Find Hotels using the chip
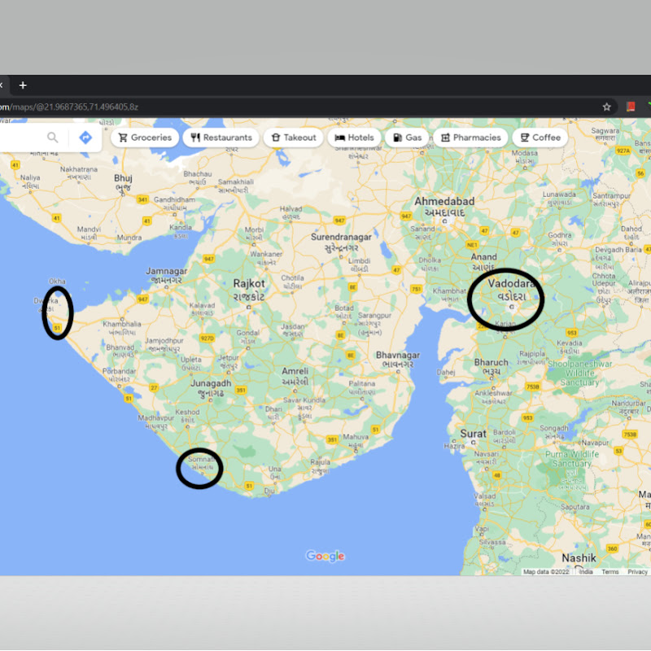The height and width of the screenshot is (651, 651). pos(354,138)
